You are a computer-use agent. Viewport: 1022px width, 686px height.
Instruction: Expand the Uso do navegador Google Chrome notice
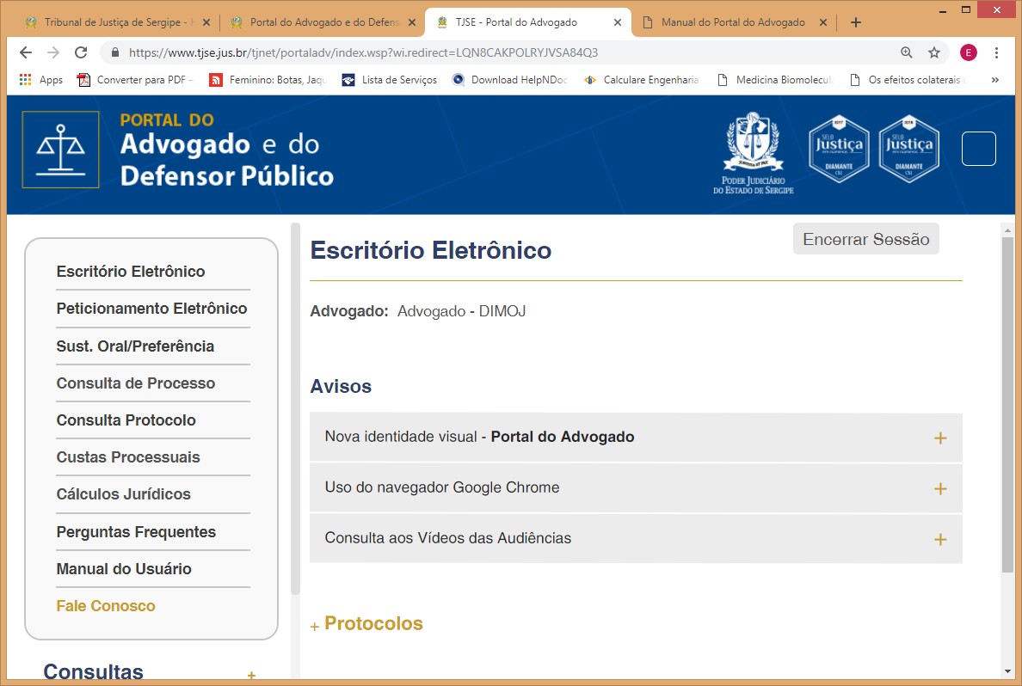tap(939, 489)
